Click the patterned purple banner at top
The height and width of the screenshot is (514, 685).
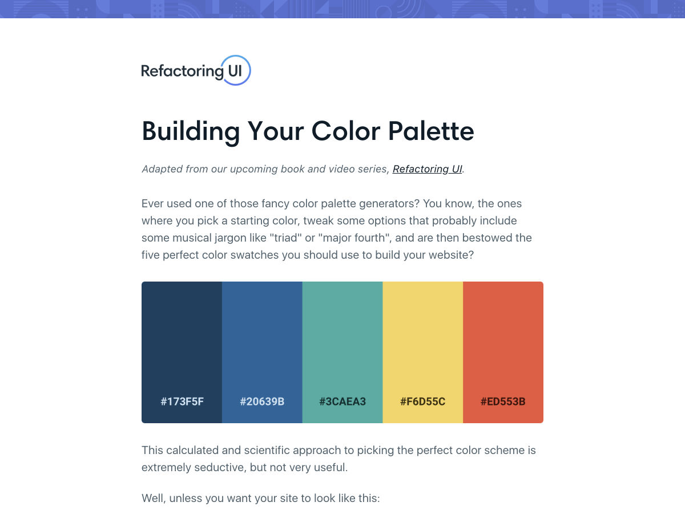pos(342,9)
